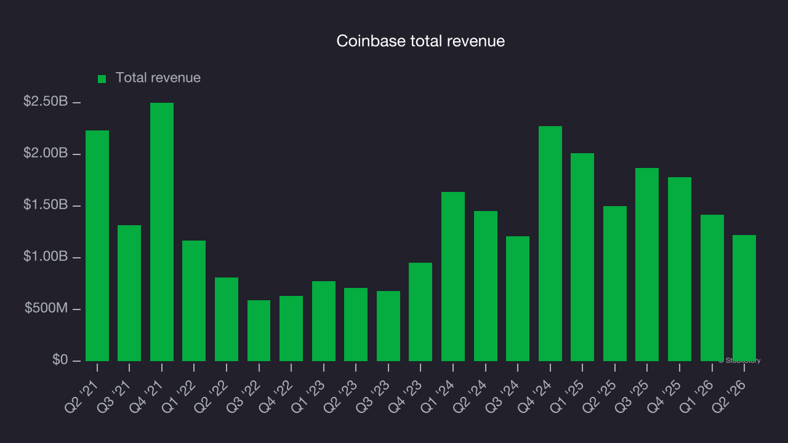Viewport: 788px width, 443px height.
Task: Select the Q2 '21 revenue bar
Action: [97, 245]
